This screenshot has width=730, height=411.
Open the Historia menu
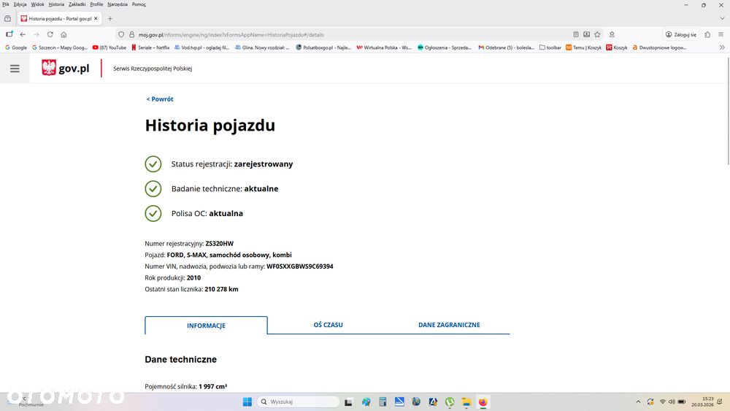tap(56, 4)
